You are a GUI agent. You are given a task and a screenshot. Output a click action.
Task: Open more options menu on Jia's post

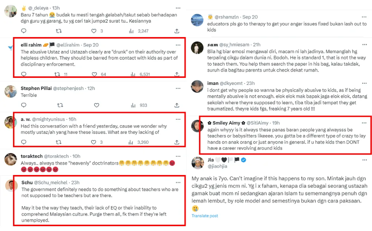pos(364,160)
